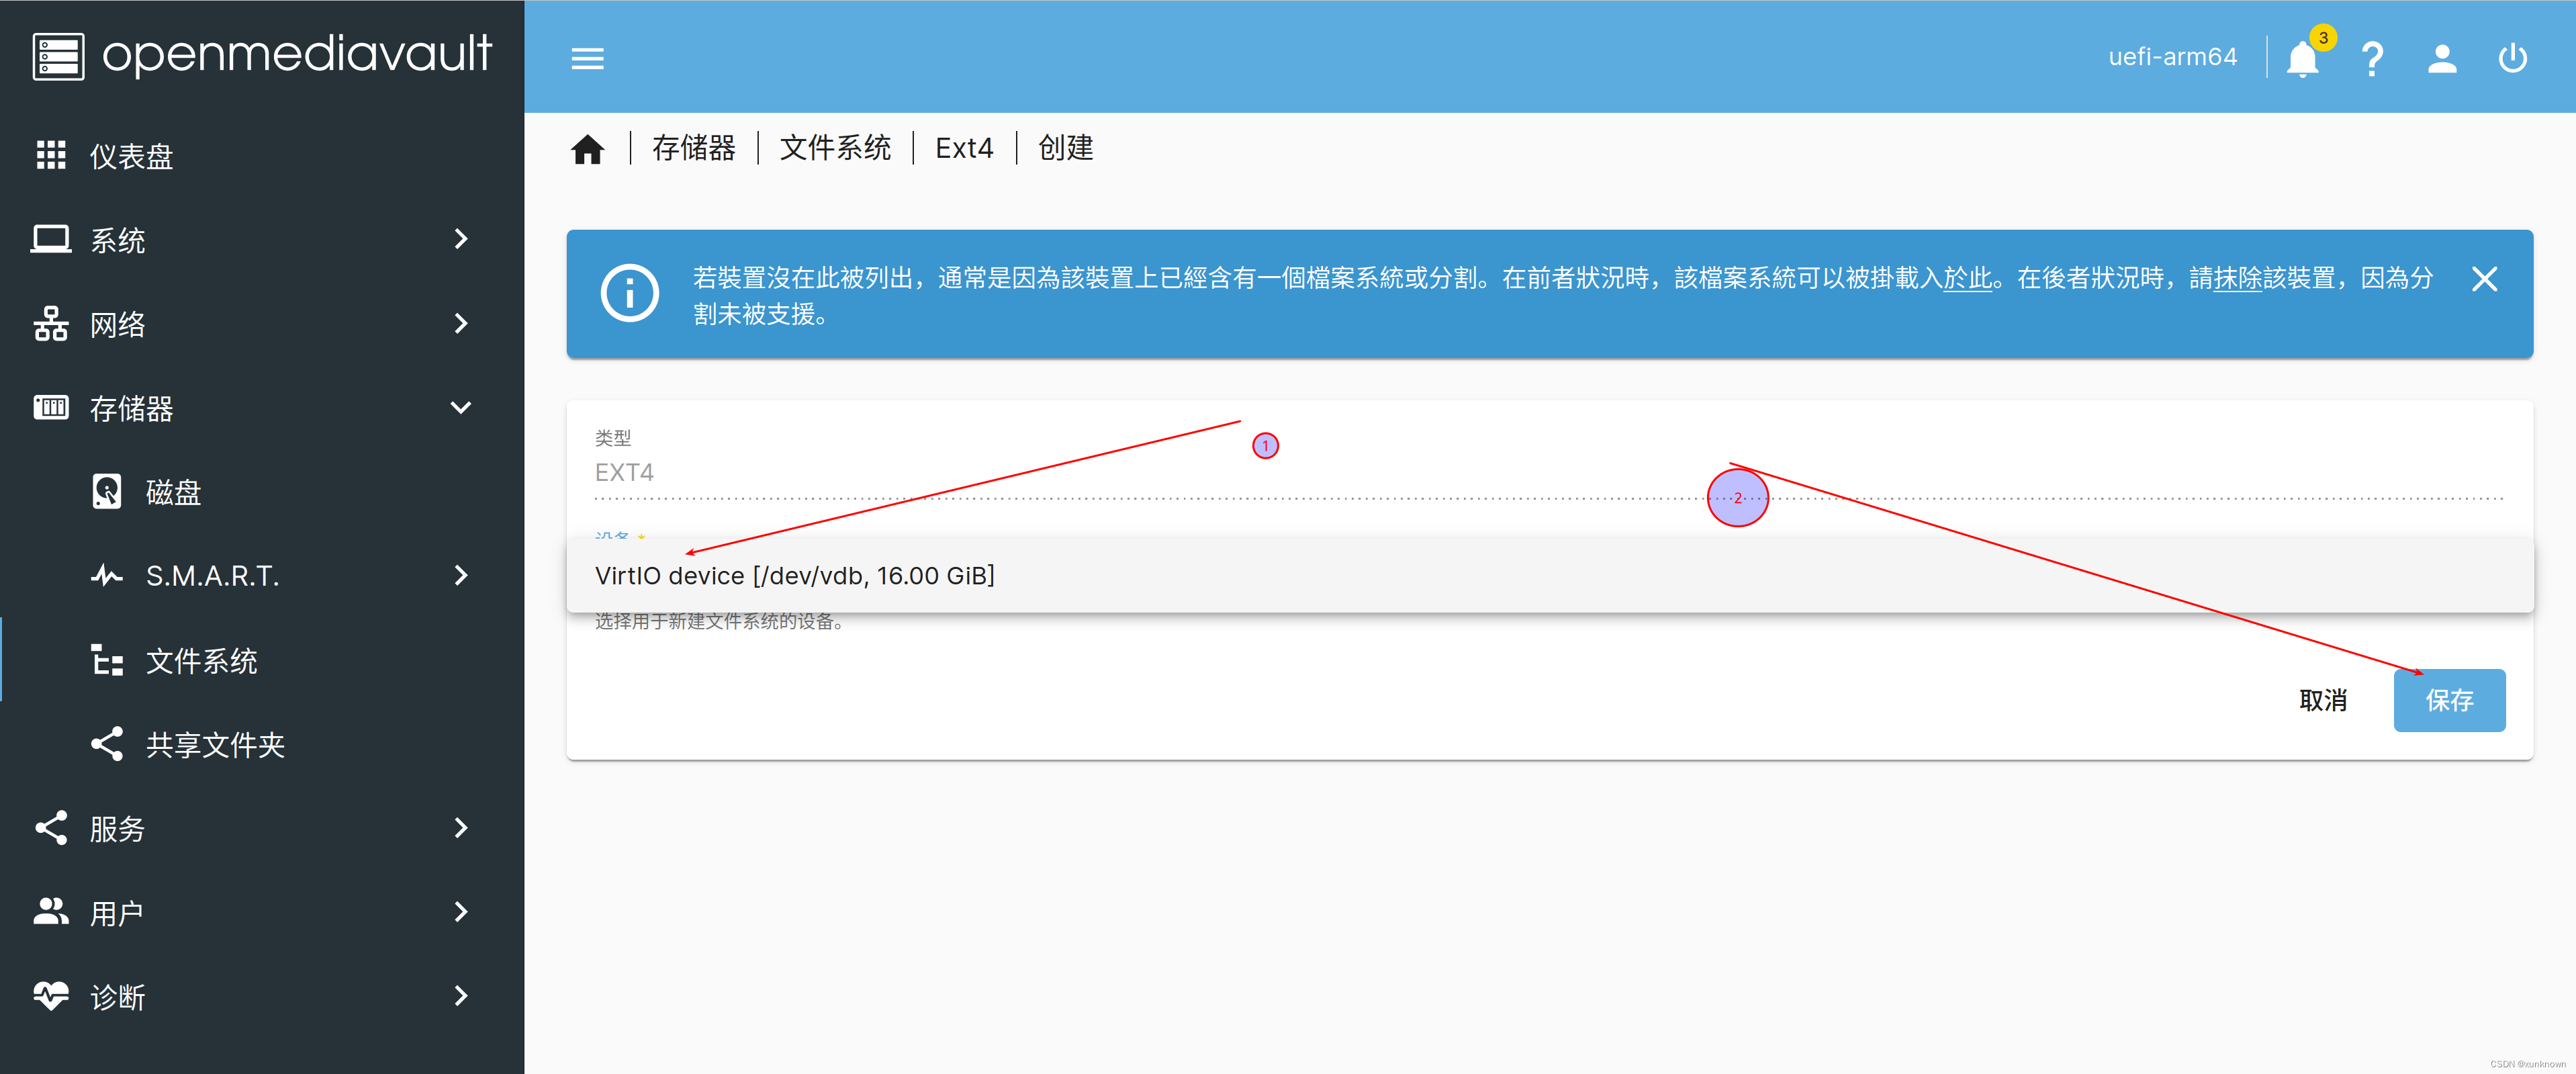Open the notifications bell
Viewport: 2576px width, 1074px height.
2302,59
